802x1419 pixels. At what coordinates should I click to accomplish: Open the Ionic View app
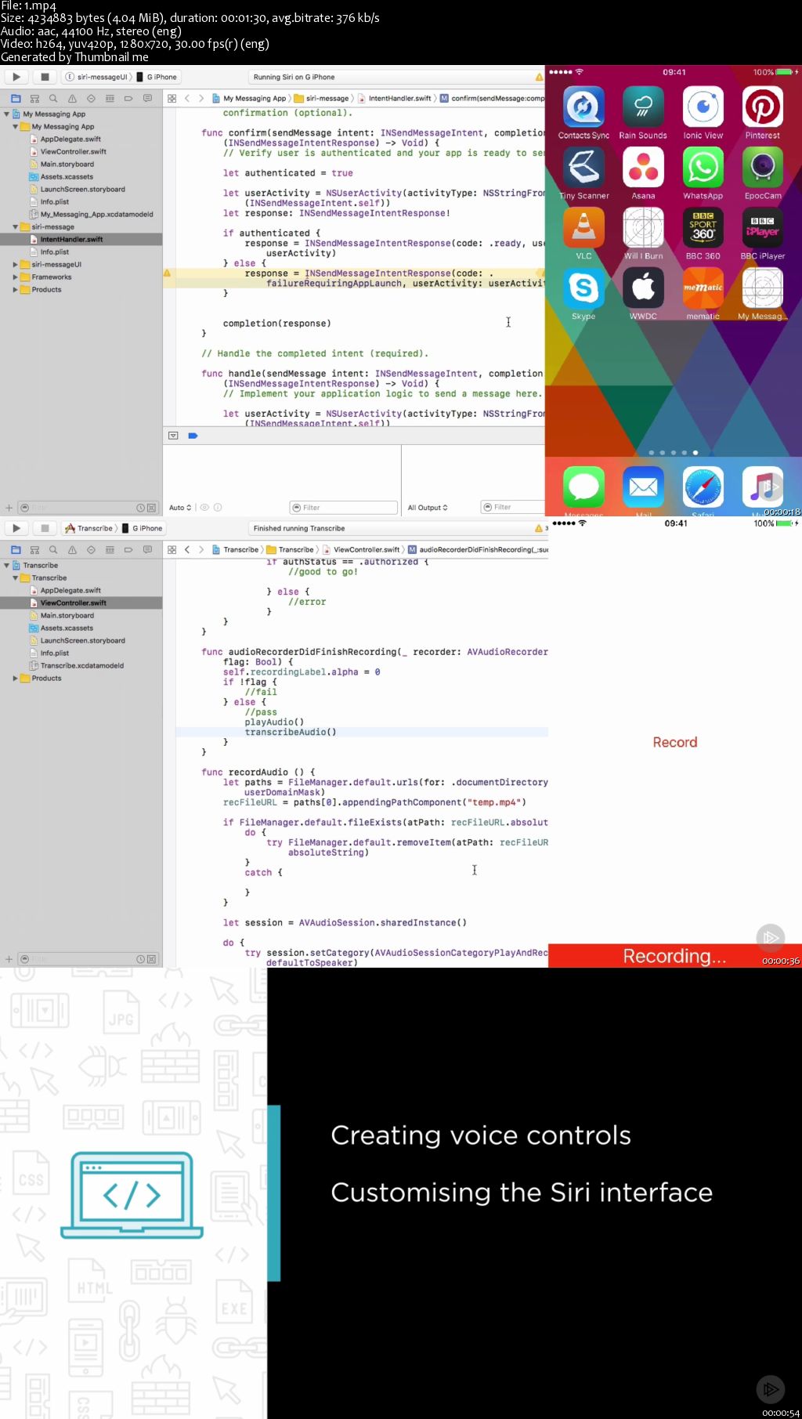703,107
